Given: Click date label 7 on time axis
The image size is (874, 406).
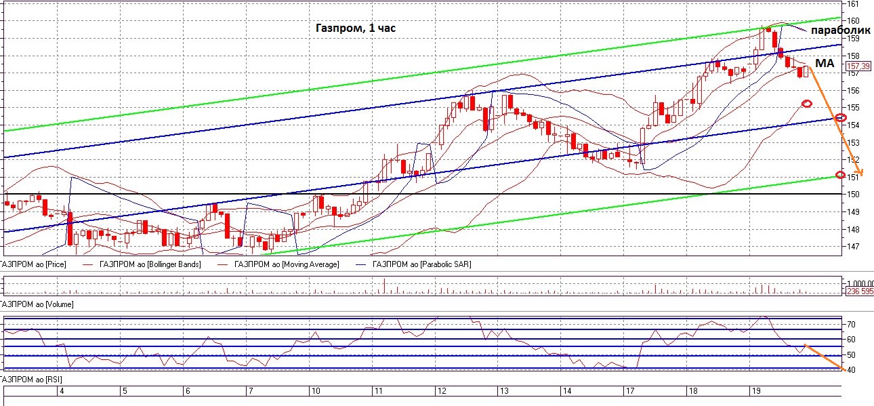Looking at the screenshot, I should pyautogui.click(x=251, y=391).
